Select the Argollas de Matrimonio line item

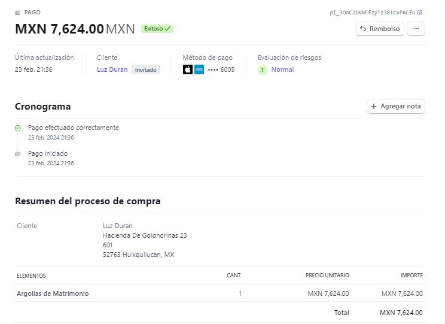(x=220, y=293)
